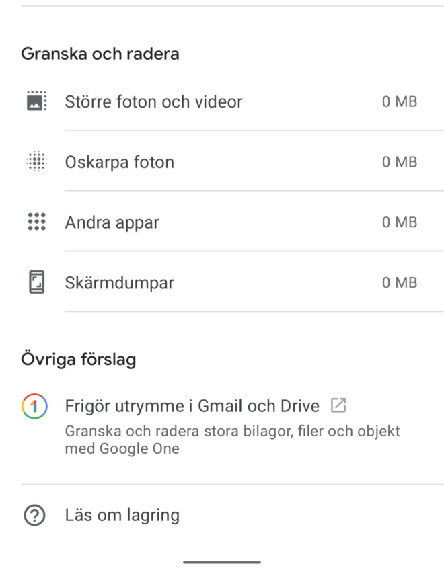The height and width of the screenshot is (570, 444).
Task: Tap the external link icon beside Drive
Action: click(338, 405)
